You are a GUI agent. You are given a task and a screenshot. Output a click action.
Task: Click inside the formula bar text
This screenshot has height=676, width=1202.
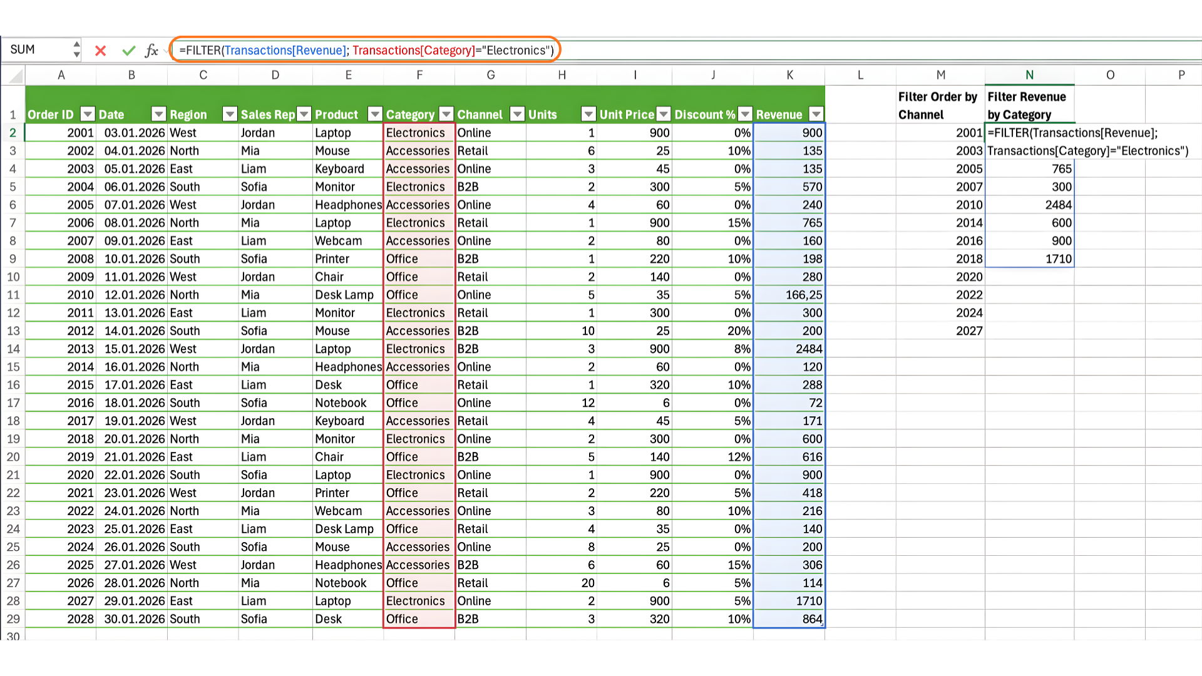click(366, 51)
